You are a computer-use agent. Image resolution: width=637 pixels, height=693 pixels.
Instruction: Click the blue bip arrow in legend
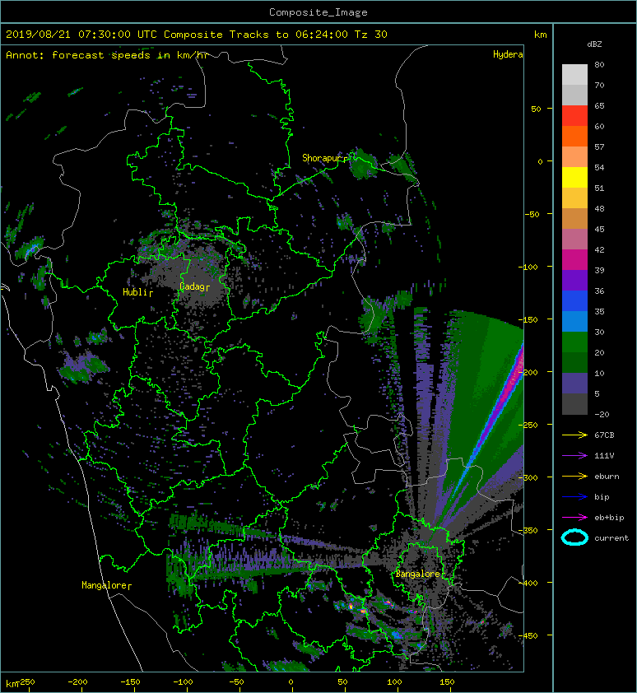click(574, 497)
